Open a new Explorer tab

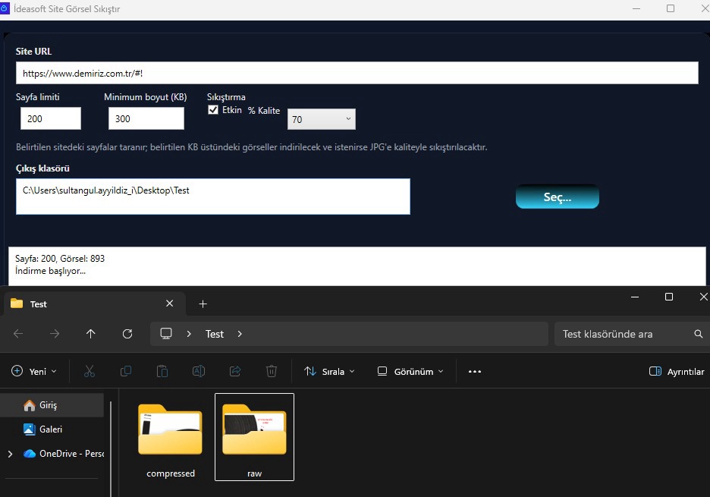click(x=203, y=304)
